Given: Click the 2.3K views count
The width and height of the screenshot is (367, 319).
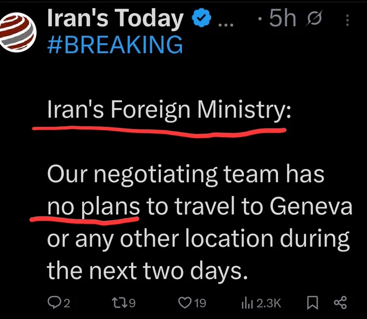Looking at the screenshot, I should click(x=268, y=303).
